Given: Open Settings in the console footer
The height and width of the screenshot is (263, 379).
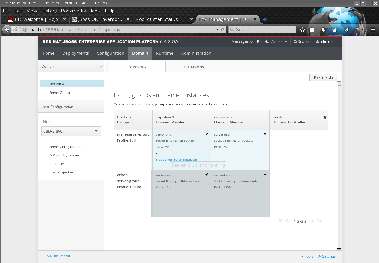Looking at the screenshot, I should pos(327,256).
